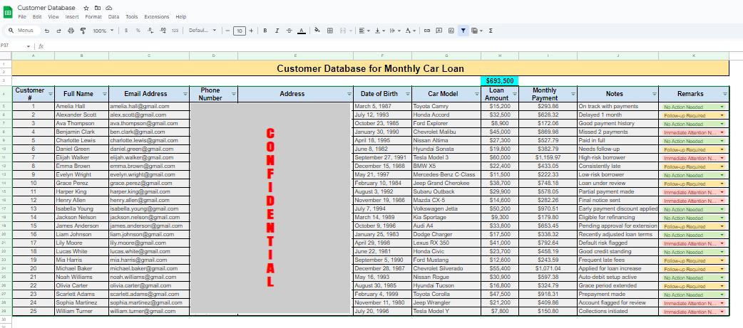Open text rotation options
The height and width of the screenshot is (328, 743).
click(x=410, y=31)
